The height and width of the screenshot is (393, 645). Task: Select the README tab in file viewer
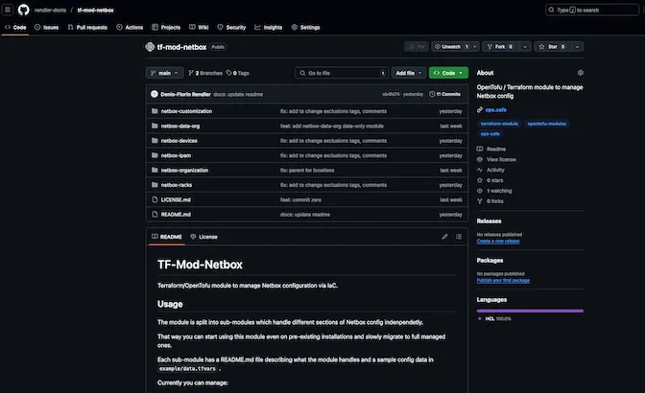[x=167, y=237]
